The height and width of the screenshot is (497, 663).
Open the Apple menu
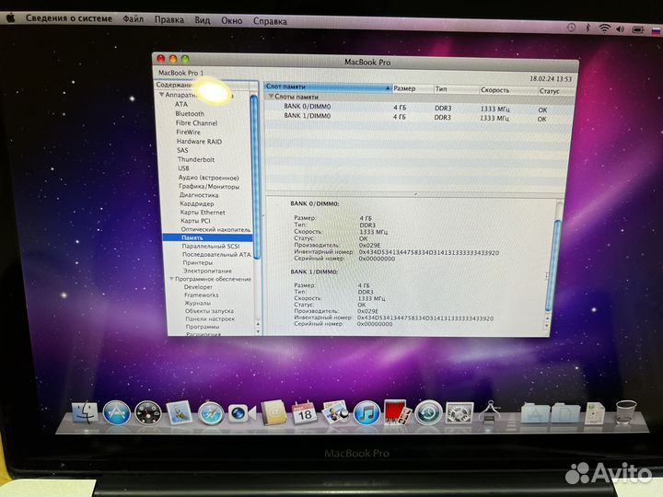pos(11,17)
